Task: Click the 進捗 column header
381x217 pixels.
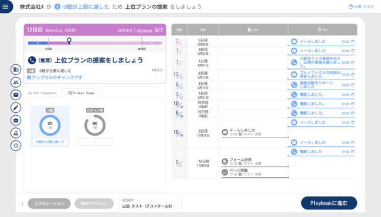Action: click(179, 30)
